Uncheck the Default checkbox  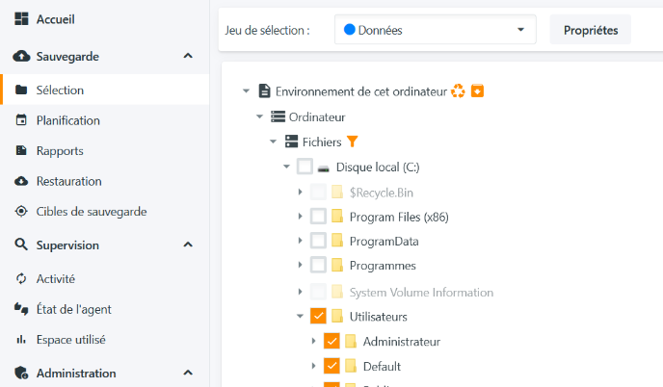point(331,366)
